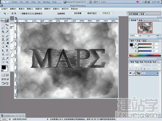Select the Crop tool
Viewport: 162px width, 121px height.
click(3, 32)
